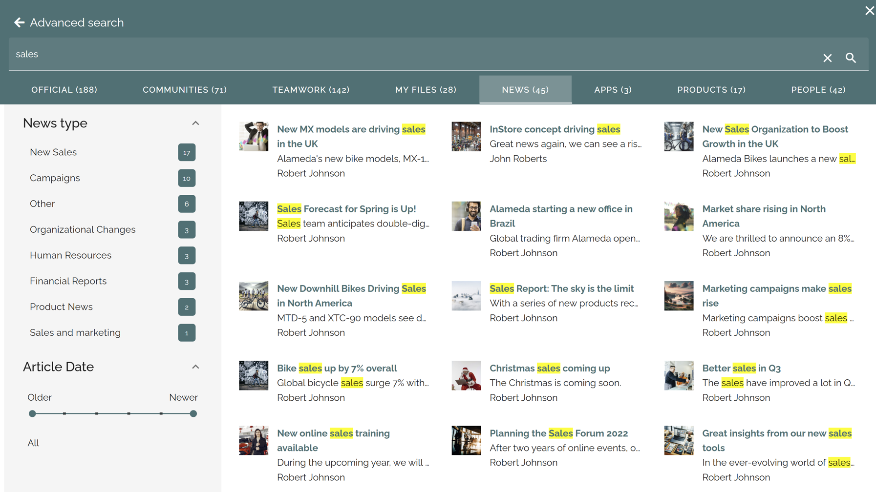The height and width of the screenshot is (492, 876).
Task: Select the TEAMWORK (142) tab
Action: click(311, 90)
